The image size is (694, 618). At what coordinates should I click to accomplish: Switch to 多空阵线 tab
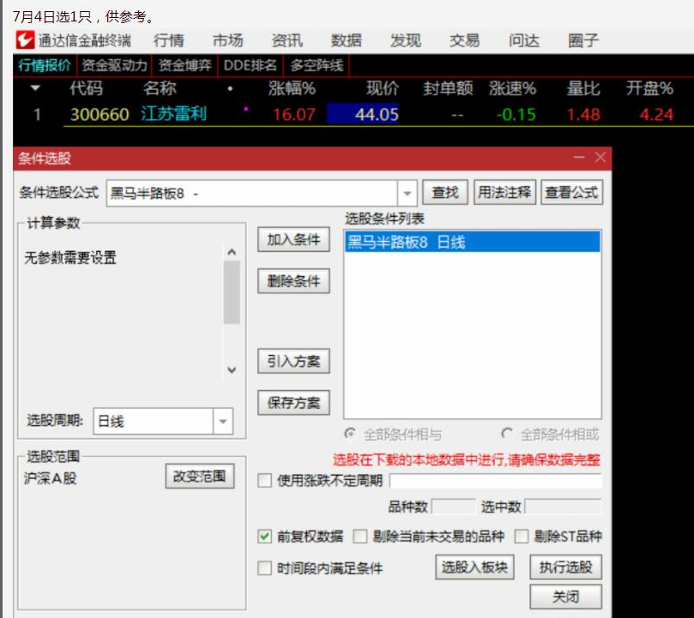[317, 65]
